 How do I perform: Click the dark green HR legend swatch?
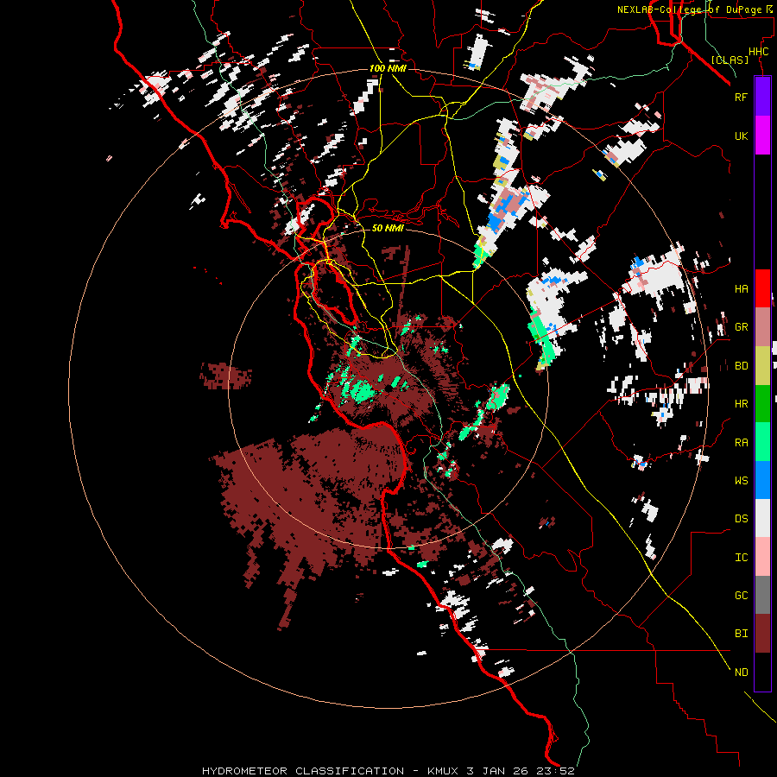(x=762, y=403)
